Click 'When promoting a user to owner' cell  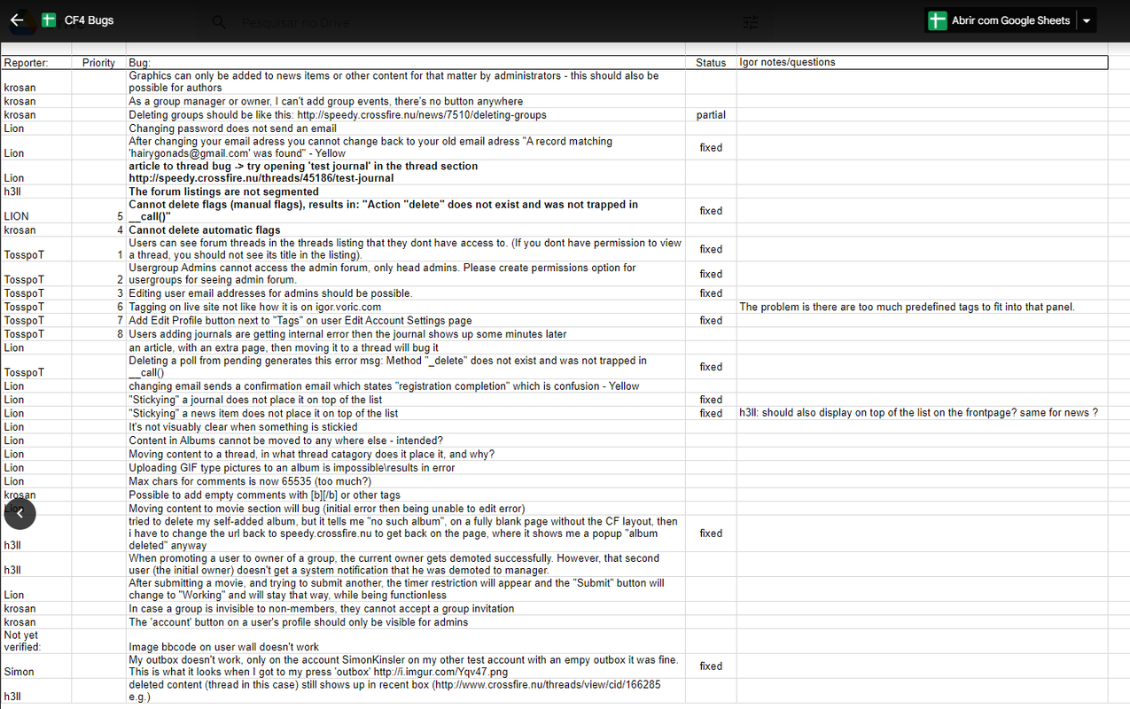tap(406, 565)
